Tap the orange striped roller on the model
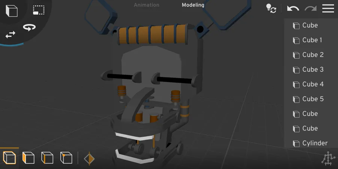The height and width of the screenshot is (169, 338). point(152,35)
